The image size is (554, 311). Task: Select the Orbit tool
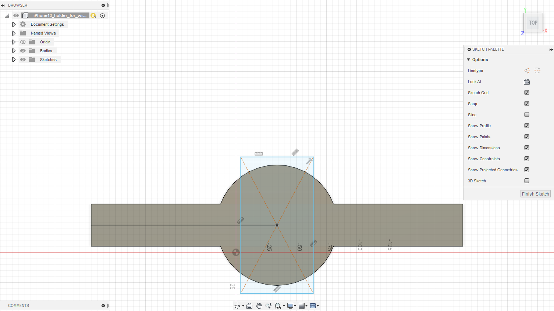point(238,305)
